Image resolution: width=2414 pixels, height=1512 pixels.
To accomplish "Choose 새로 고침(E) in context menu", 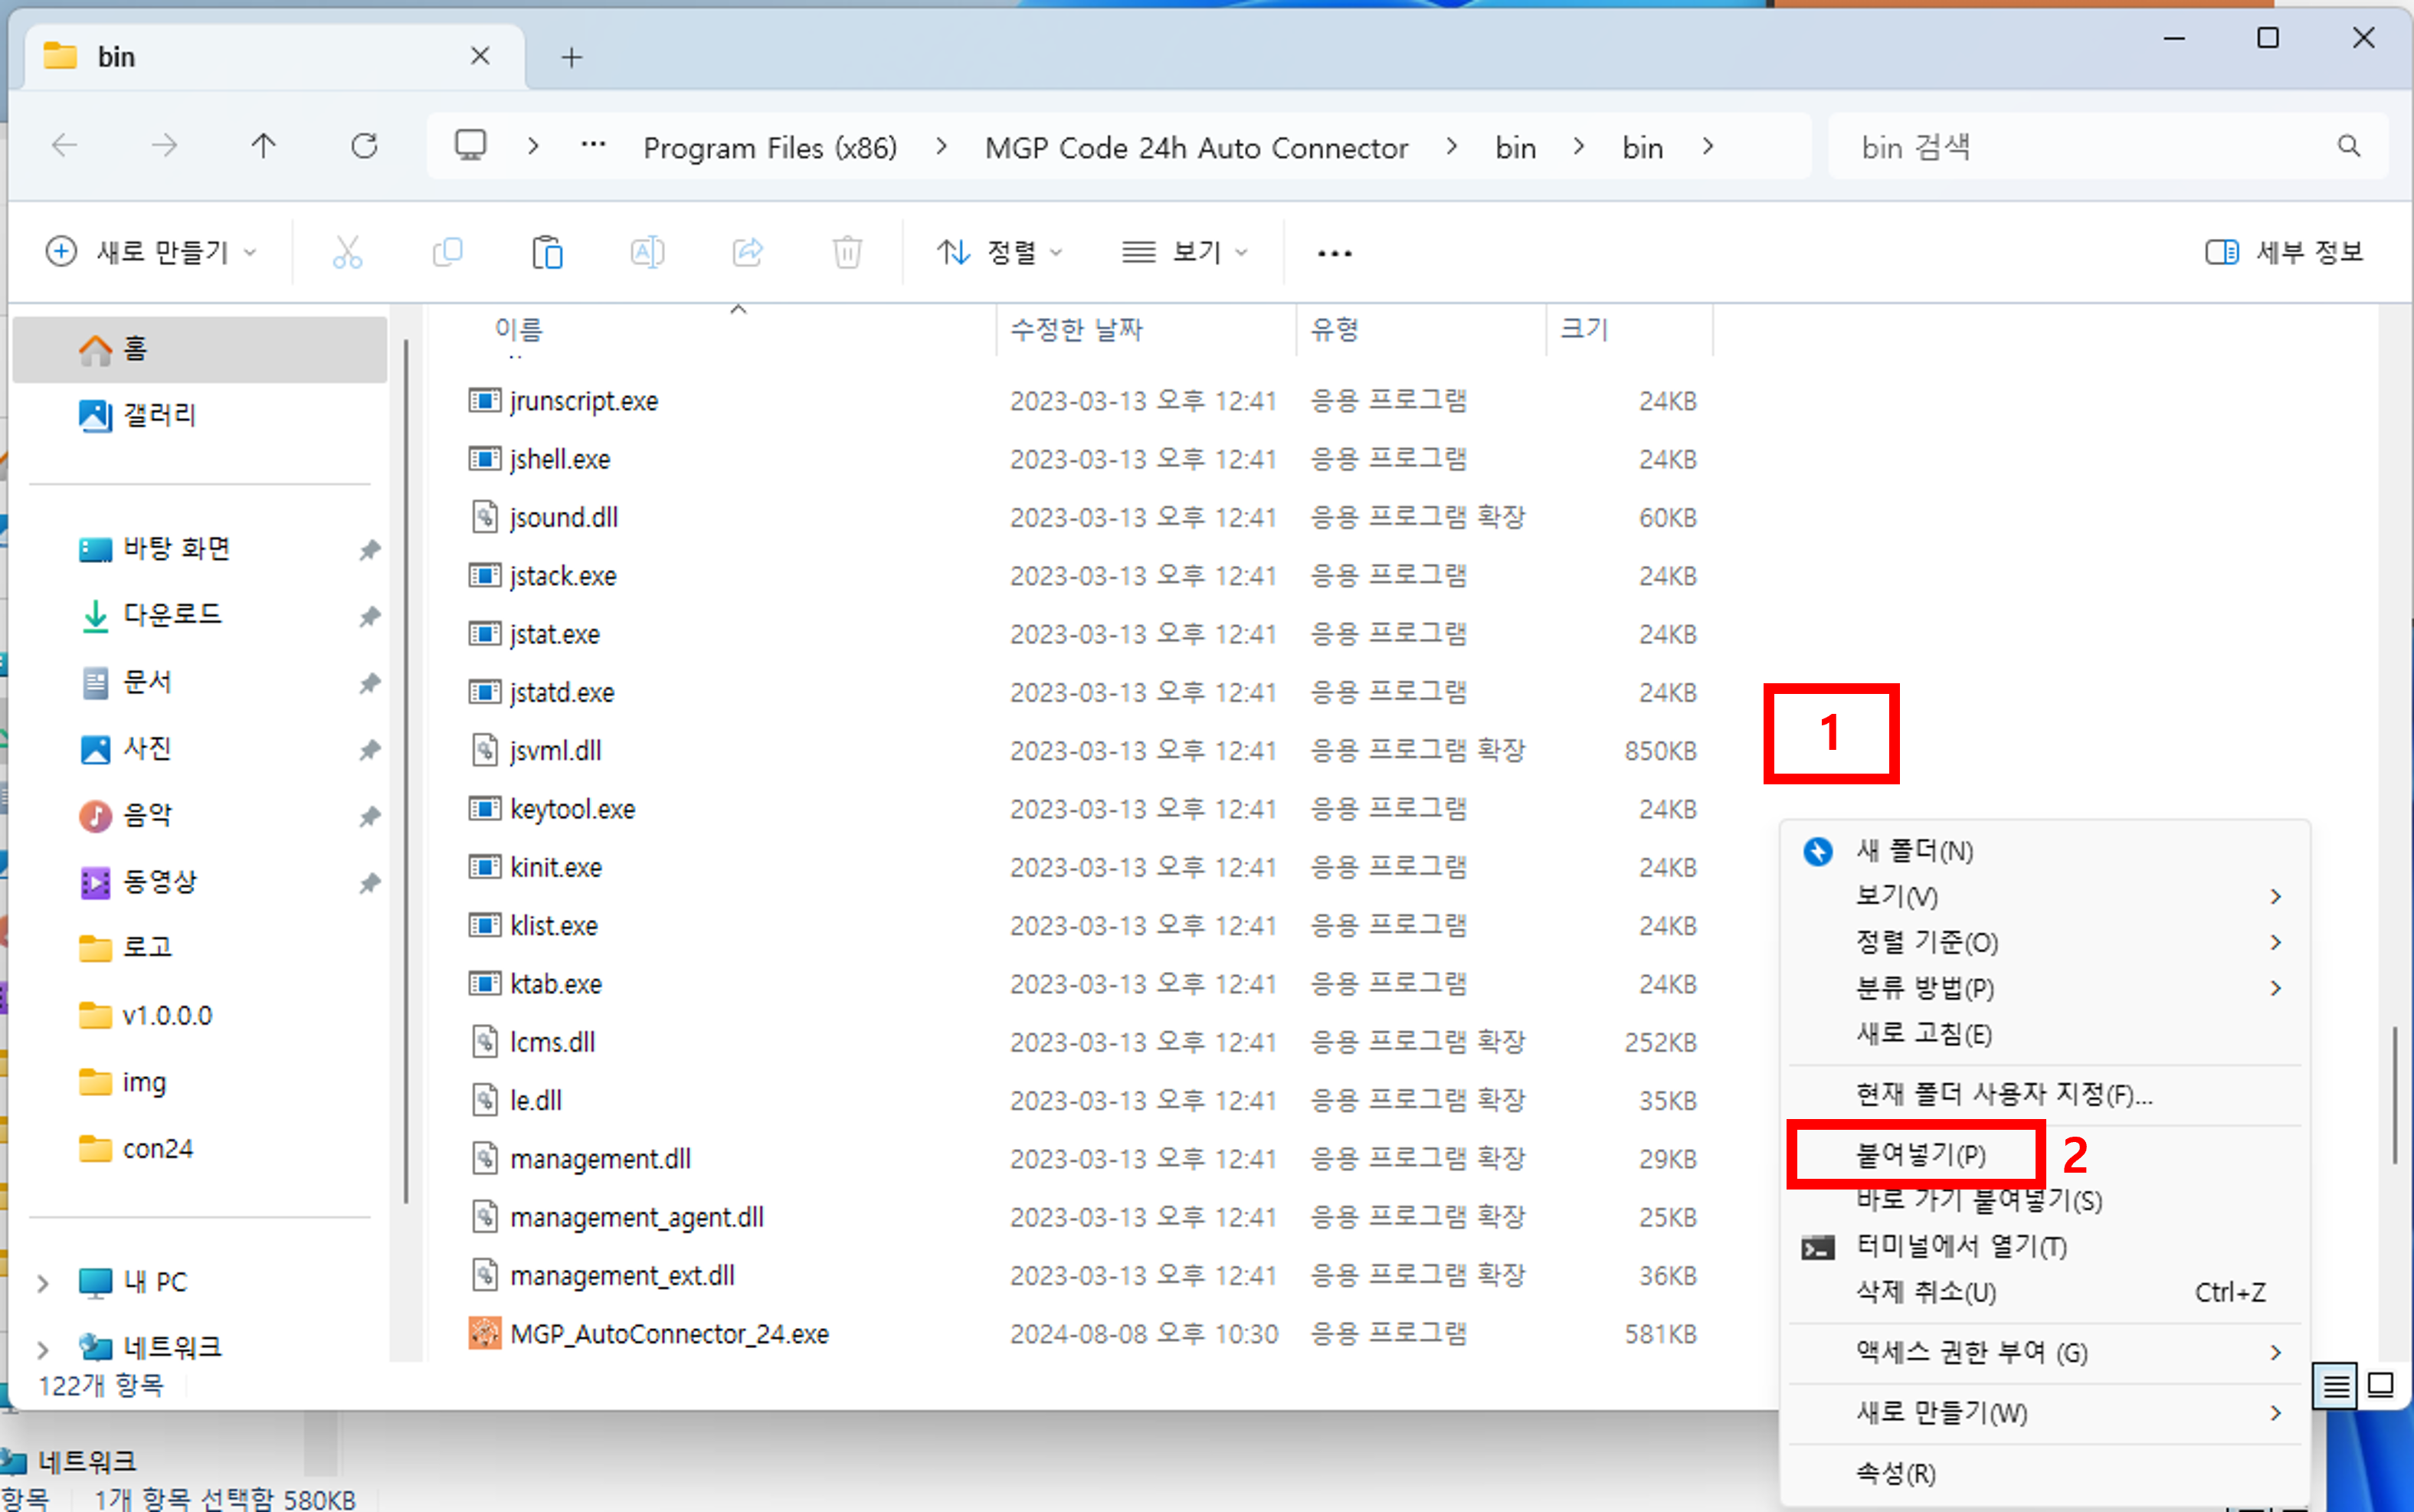I will [x=2046, y=1034].
